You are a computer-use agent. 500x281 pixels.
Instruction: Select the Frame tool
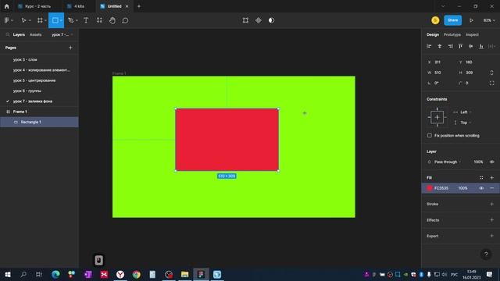pyautogui.click(x=40, y=20)
